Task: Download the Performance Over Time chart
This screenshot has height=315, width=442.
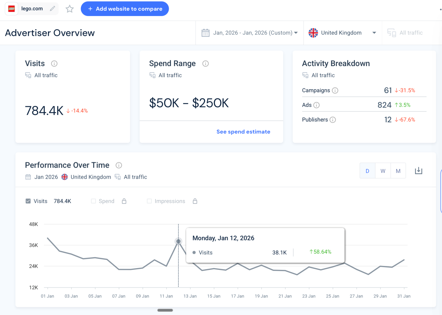Action: pyautogui.click(x=419, y=171)
